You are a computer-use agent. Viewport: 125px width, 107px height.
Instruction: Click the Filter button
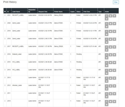point(116,2)
